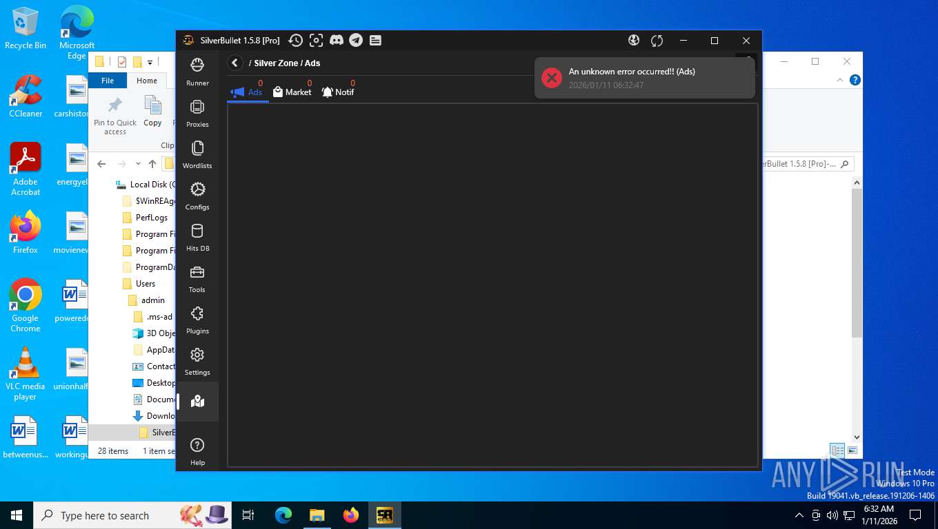Click Pin to Quick access in Explorer ribbon
The image size is (938, 529).
point(115,116)
